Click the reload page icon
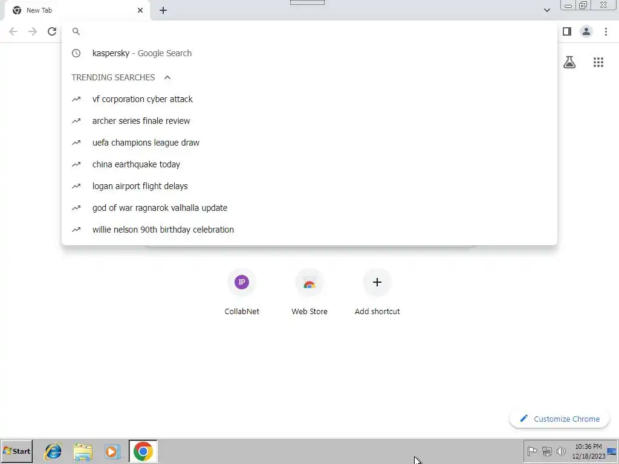 tap(52, 31)
